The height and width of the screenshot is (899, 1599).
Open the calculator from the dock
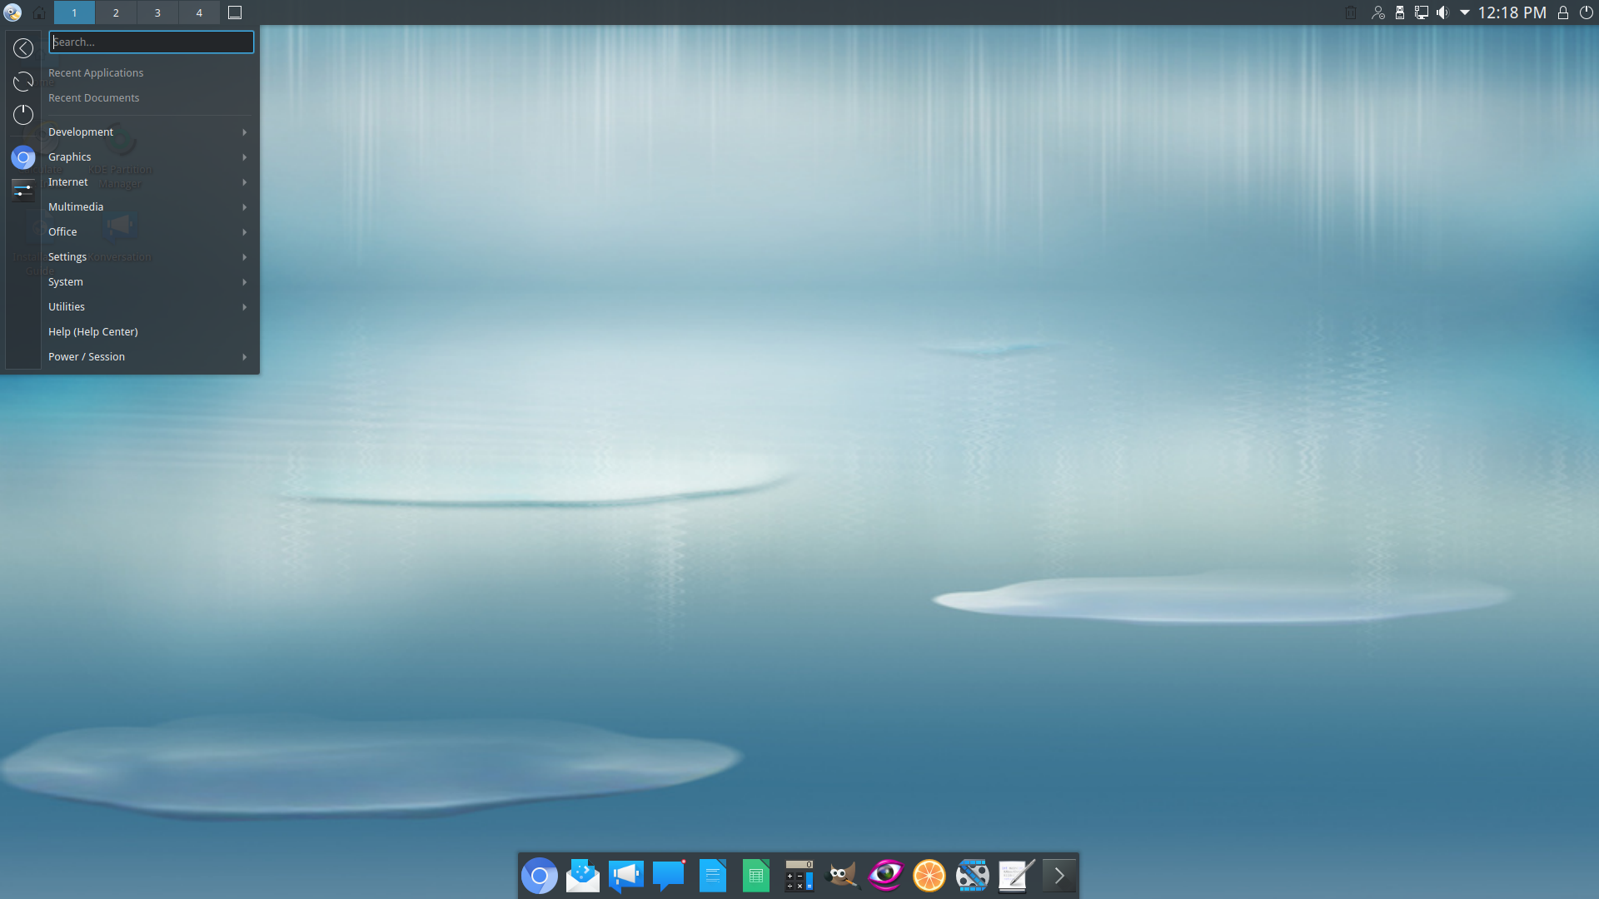coord(799,876)
